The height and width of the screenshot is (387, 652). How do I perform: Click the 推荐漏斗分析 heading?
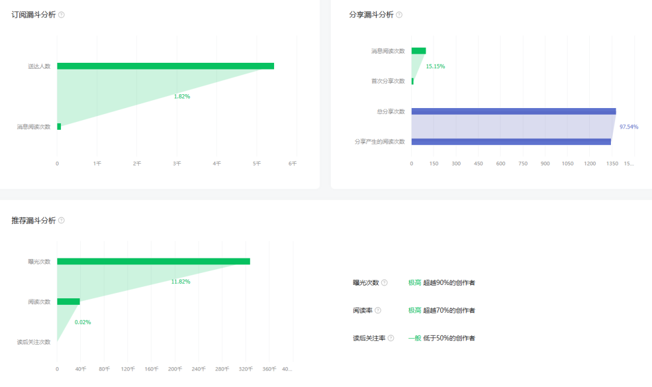tap(34, 220)
